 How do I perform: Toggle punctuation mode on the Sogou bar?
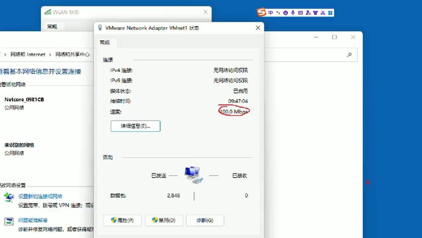click(278, 12)
